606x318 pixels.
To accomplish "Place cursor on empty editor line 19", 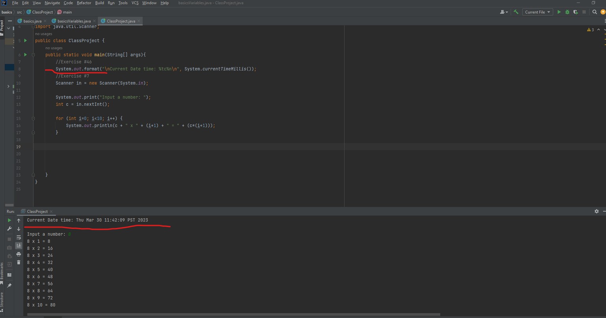I will pos(320,147).
